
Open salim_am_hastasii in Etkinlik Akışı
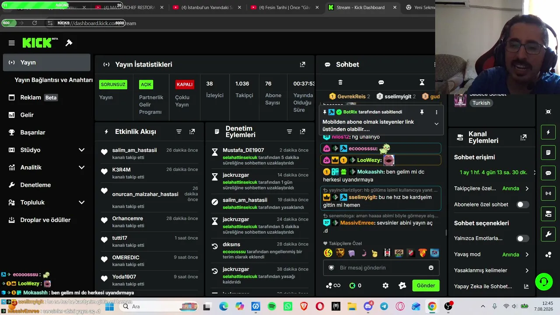click(134, 150)
